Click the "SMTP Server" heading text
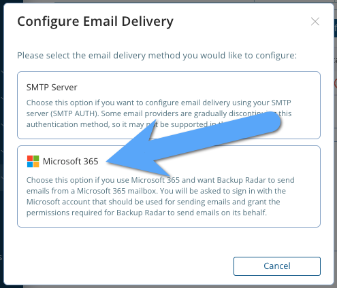Screen dimensions: 337x288 click(52, 88)
